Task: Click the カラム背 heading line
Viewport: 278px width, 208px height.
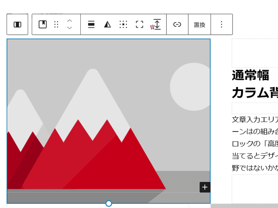Action: 255,93
